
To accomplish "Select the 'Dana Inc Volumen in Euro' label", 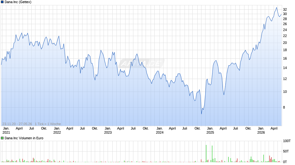I will pyautogui.click(x=24, y=138).
